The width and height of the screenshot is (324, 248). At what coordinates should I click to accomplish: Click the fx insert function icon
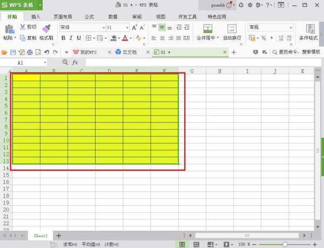point(76,63)
